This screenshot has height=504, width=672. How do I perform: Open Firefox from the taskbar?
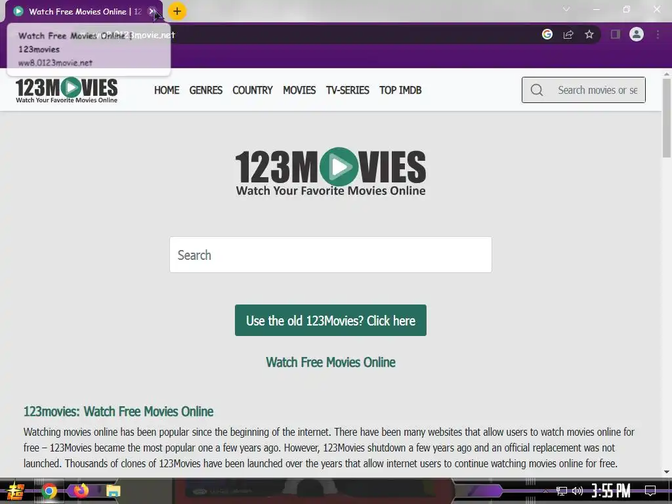tap(81, 490)
